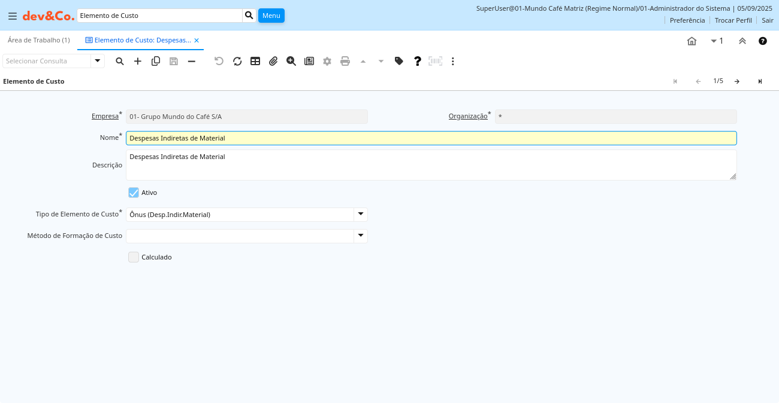Image resolution: width=779 pixels, height=403 pixels.
Task: Click the tag icon in toolbar
Action: coord(399,61)
